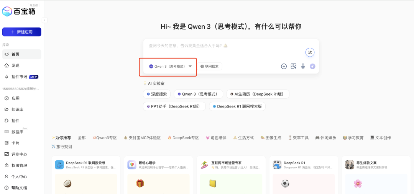
Task: Switch to the DeepSeek专区 tab
Action: pyautogui.click(x=183, y=138)
